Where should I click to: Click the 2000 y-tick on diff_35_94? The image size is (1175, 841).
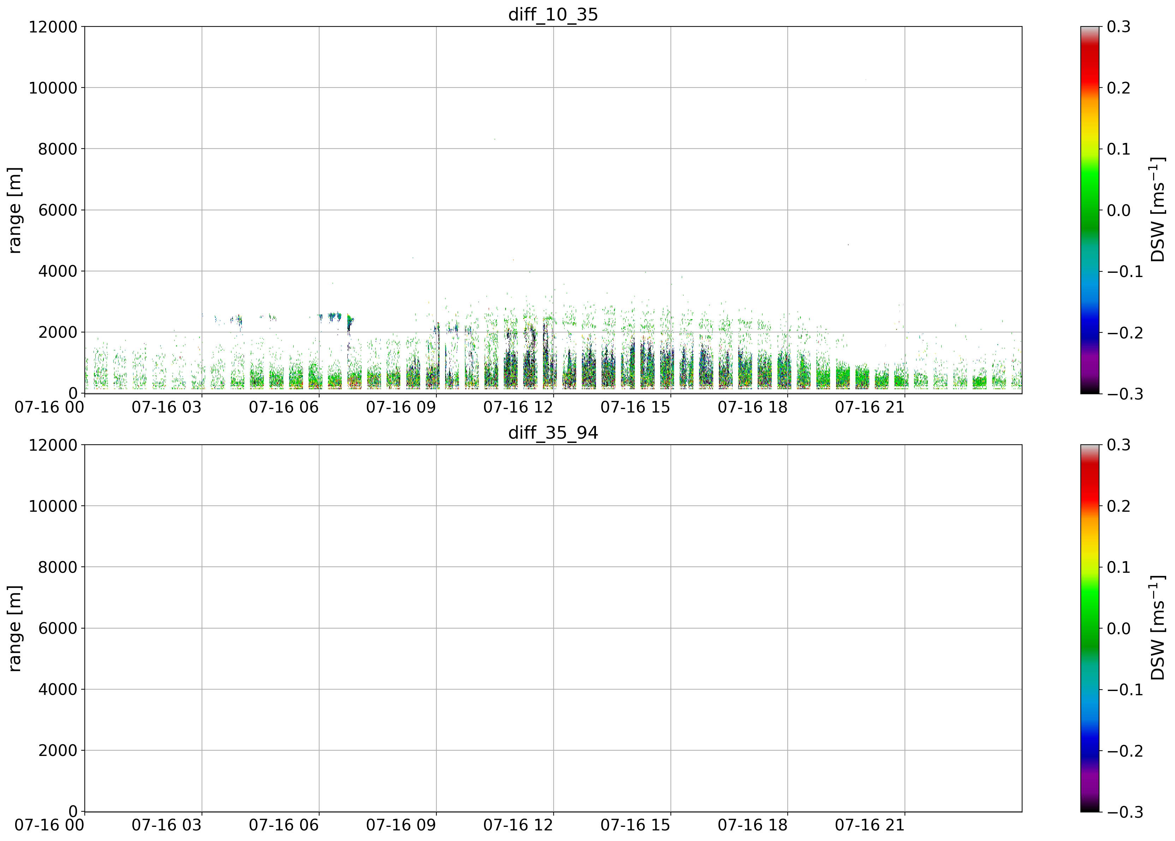point(58,751)
